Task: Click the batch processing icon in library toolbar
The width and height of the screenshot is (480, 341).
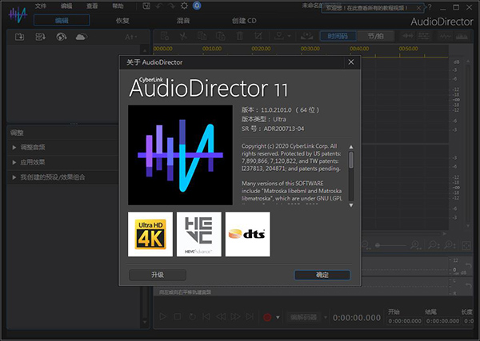Action: click(40, 37)
